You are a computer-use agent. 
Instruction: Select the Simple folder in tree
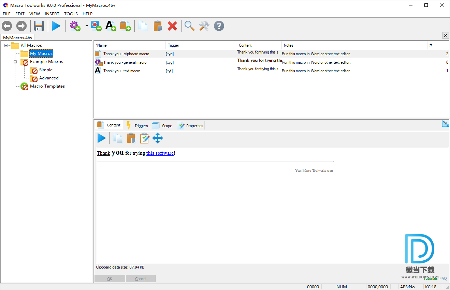point(46,70)
